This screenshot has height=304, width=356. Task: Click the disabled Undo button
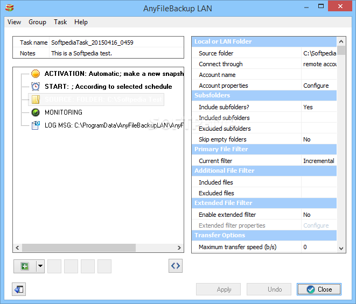click(x=269, y=289)
